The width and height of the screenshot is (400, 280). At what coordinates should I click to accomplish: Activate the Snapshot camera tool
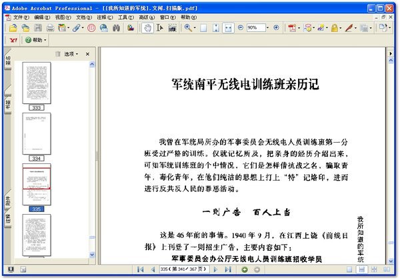point(173,28)
